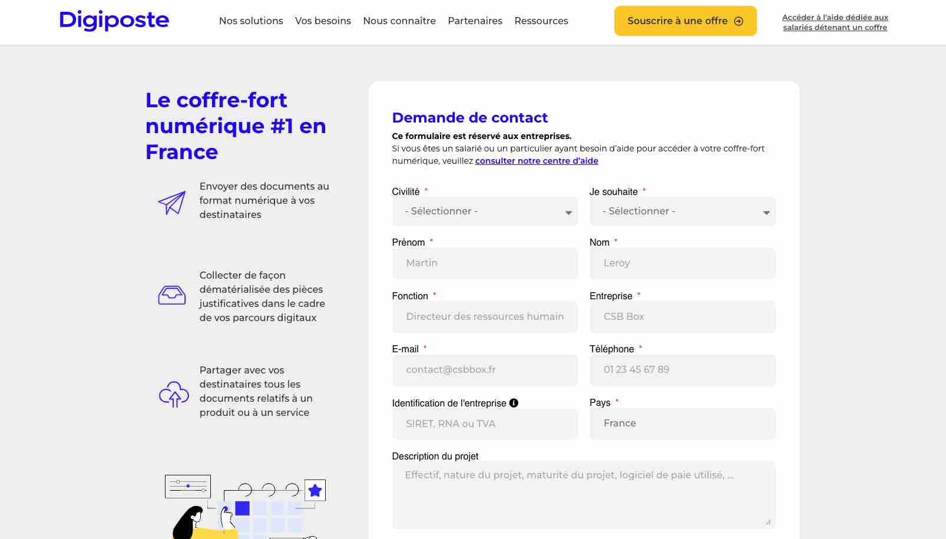Open the Nous connaître menu
Screen dimensions: 946x539
[x=399, y=21]
